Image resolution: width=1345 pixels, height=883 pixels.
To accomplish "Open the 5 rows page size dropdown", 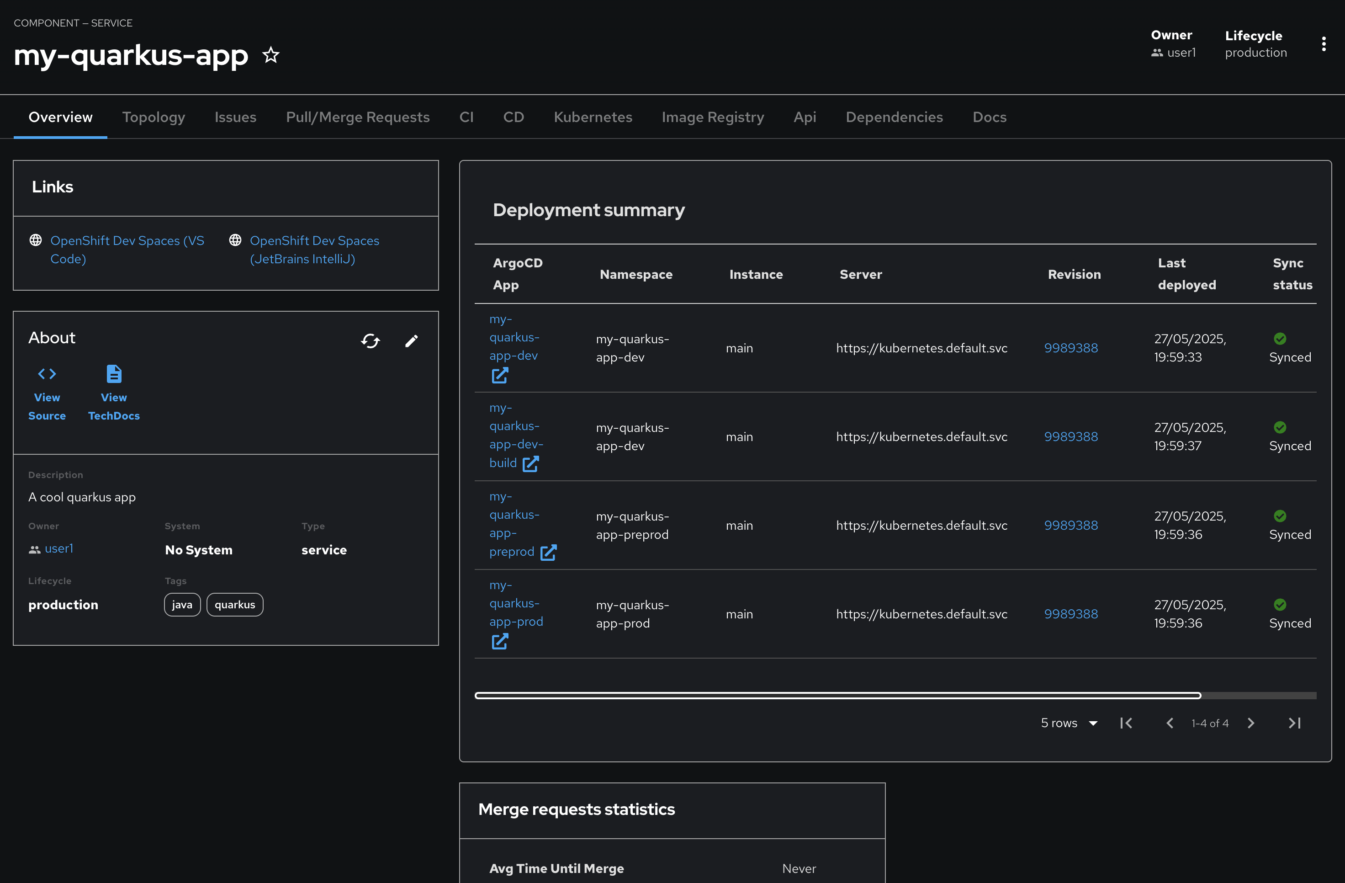I will [x=1069, y=723].
